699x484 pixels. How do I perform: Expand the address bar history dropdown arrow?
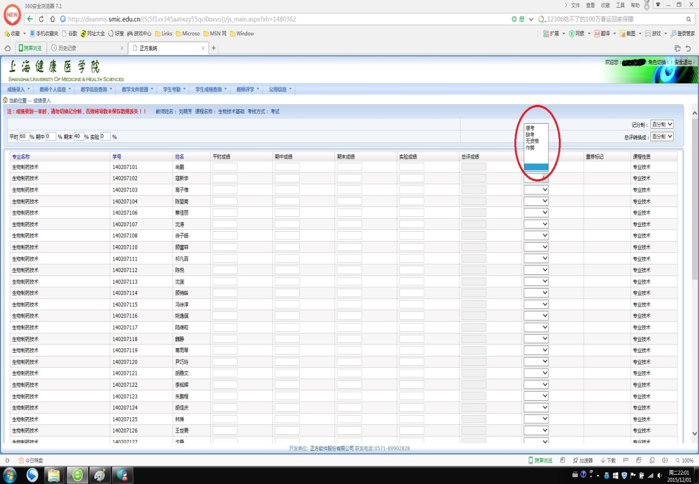531,19
